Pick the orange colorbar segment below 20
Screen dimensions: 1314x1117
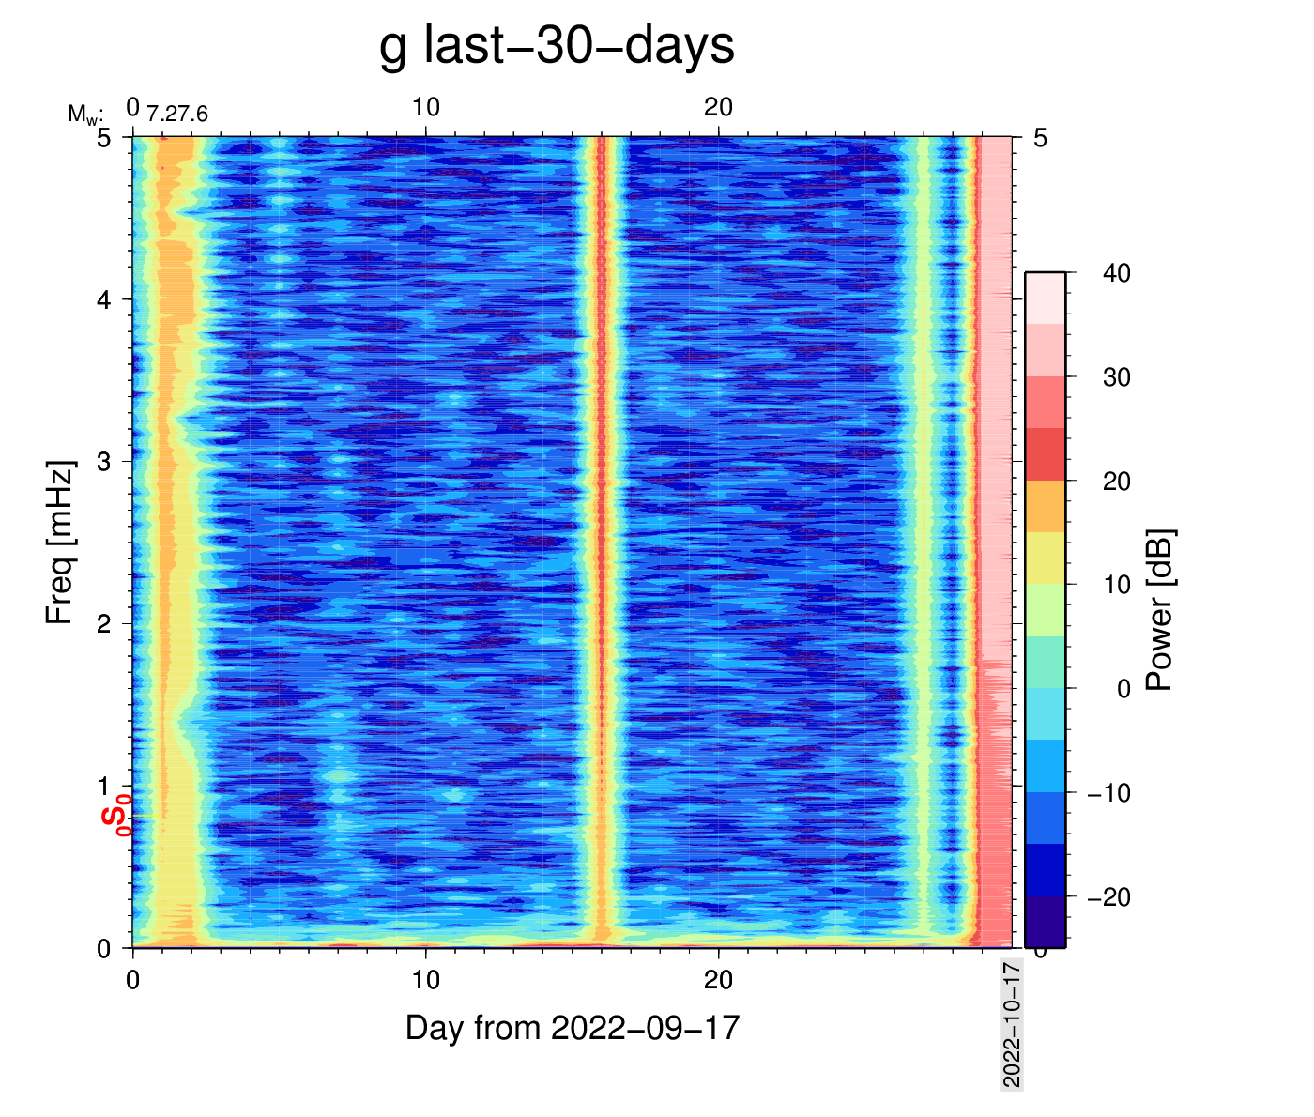coord(1045,506)
